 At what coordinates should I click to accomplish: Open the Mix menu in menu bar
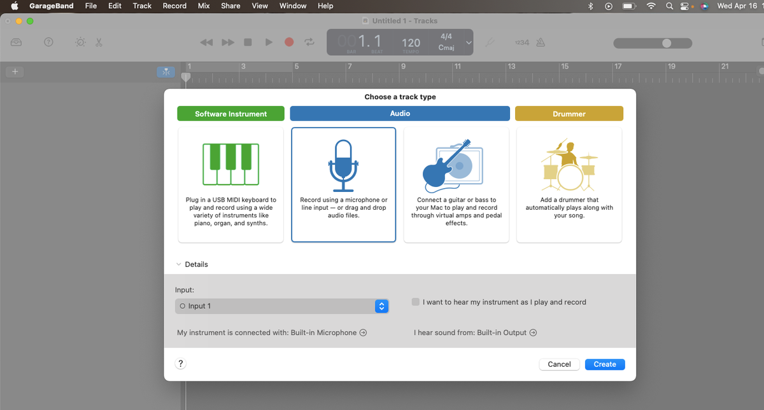(204, 6)
